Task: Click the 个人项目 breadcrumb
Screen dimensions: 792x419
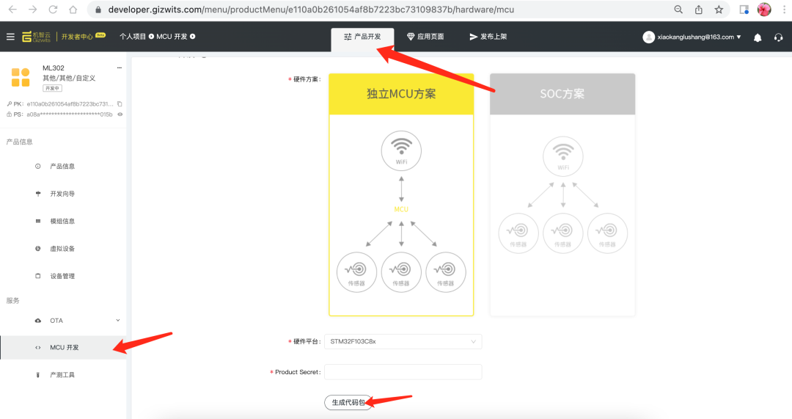Action: (133, 37)
